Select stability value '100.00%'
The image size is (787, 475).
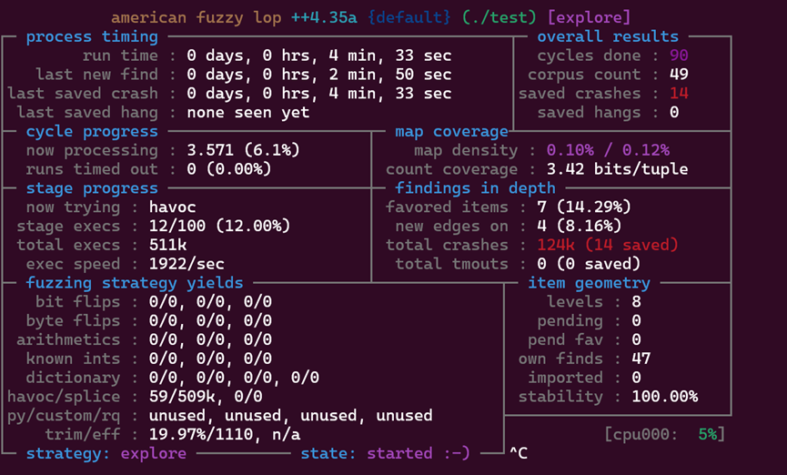pos(664,398)
